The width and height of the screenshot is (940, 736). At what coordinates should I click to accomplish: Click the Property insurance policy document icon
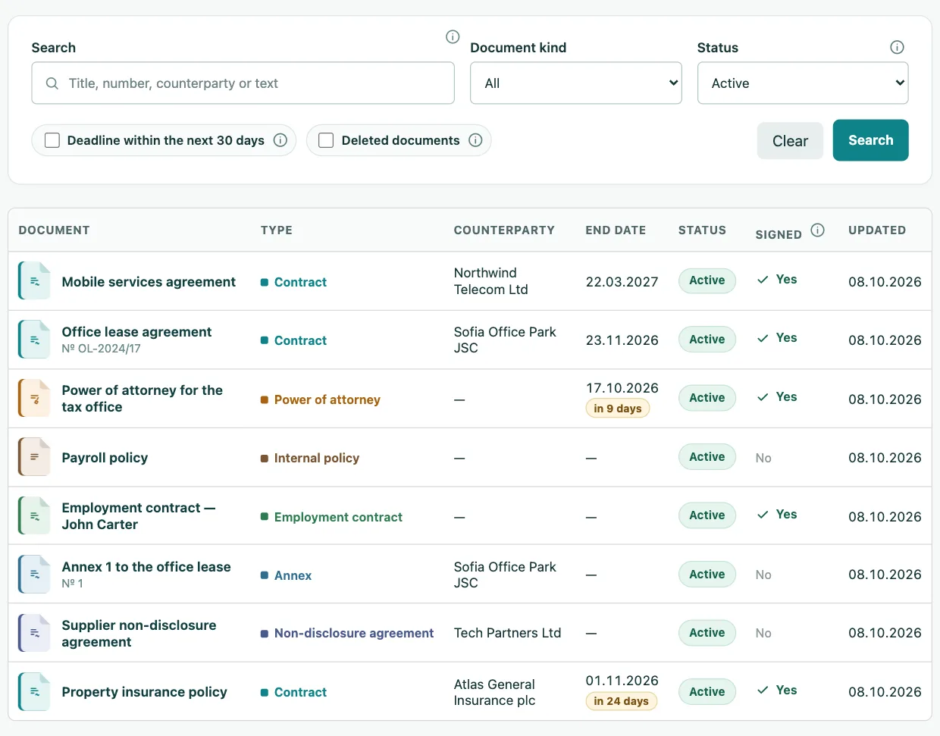coord(34,691)
